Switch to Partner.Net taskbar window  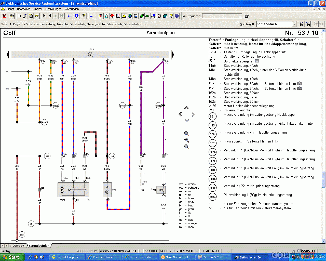pos(140,257)
